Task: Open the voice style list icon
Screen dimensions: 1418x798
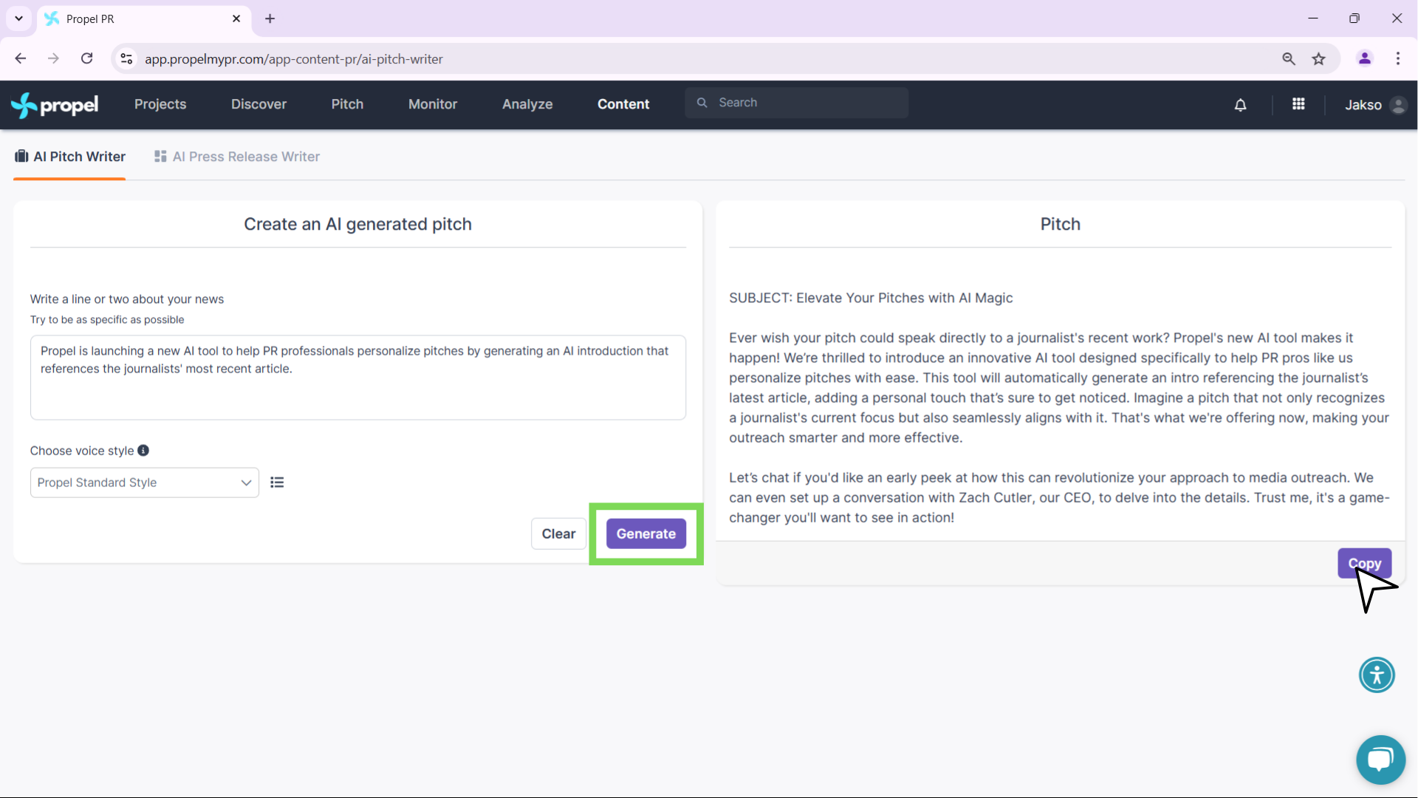Action: [277, 482]
